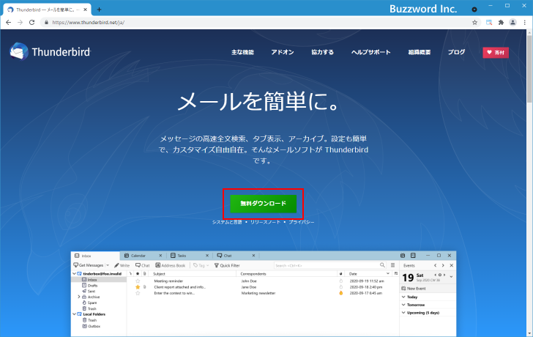Open the screenshot extension icon in toolbar
The height and width of the screenshot is (337, 533).
pos(489,23)
